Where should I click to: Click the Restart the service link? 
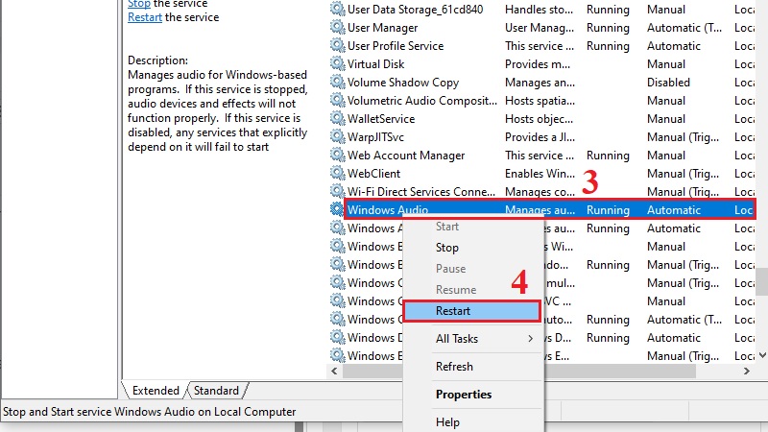(145, 17)
